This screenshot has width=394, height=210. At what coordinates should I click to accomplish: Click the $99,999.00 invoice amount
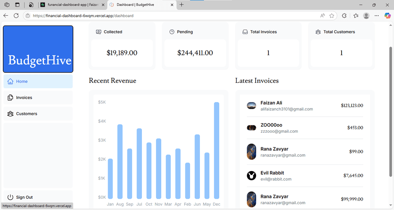[352, 199]
